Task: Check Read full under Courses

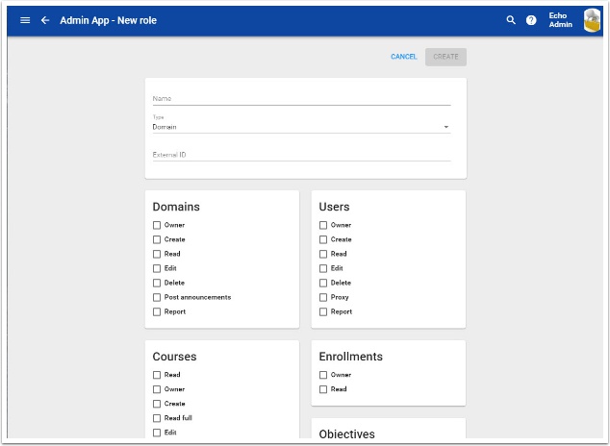Action: (x=157, y=418)
